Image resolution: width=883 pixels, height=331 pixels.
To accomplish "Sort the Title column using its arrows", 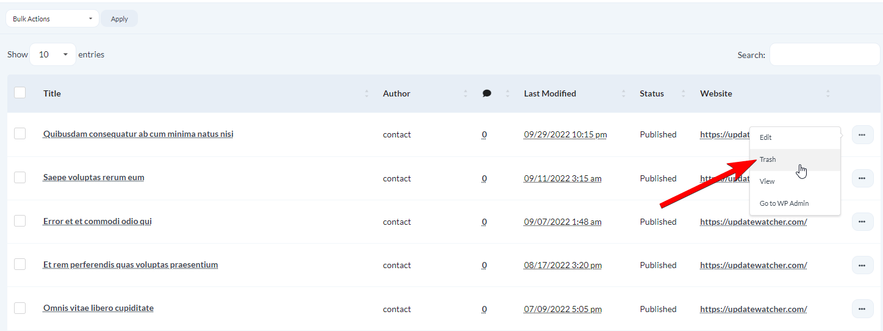I will [367, 93].
